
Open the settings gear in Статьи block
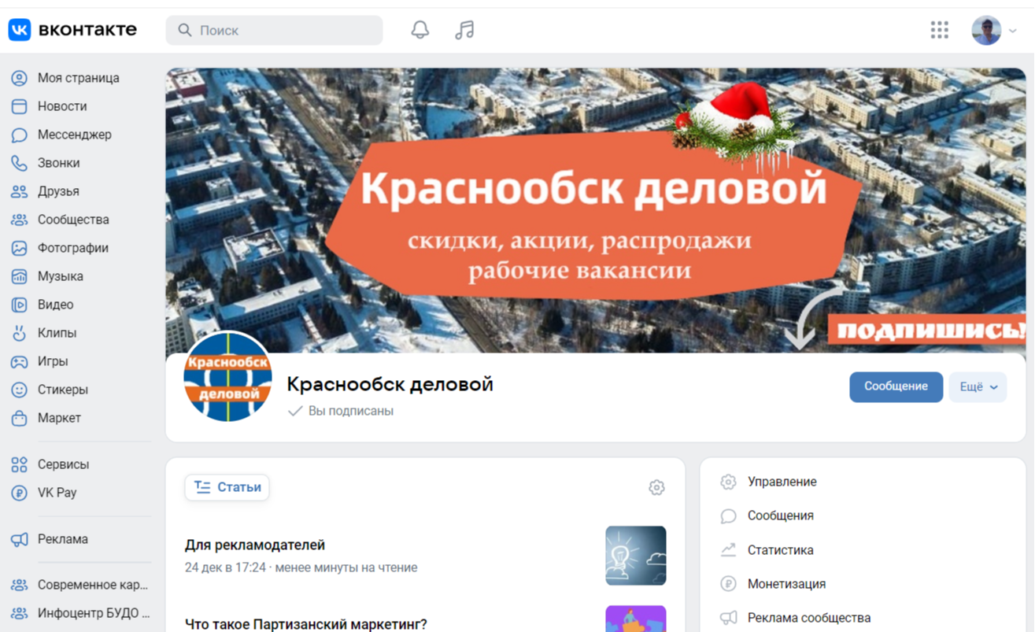point(656,488)
